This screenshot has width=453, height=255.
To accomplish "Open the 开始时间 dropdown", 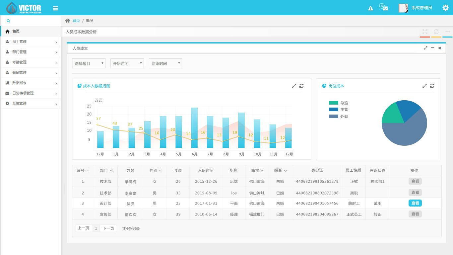I will (127, 63).
